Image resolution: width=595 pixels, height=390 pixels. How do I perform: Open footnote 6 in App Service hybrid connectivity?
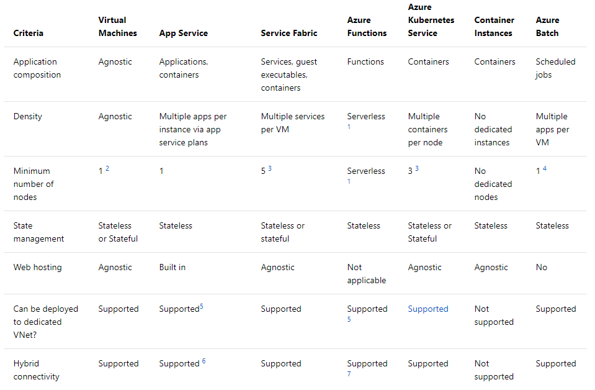[204, 361]
